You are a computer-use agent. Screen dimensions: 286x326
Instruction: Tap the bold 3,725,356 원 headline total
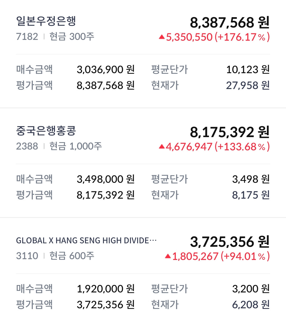pos(230,242)
